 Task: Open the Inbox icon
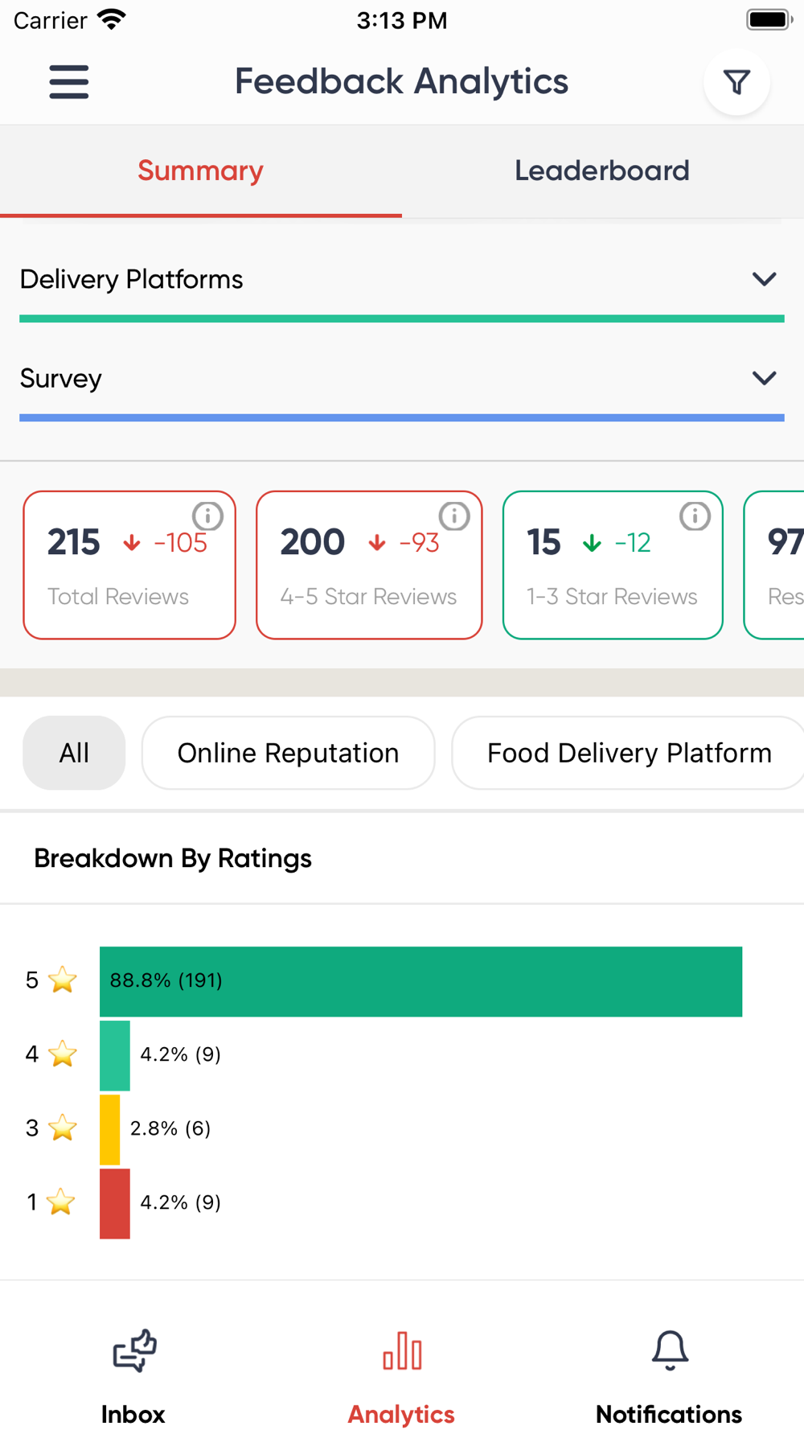pos(133,1351)
